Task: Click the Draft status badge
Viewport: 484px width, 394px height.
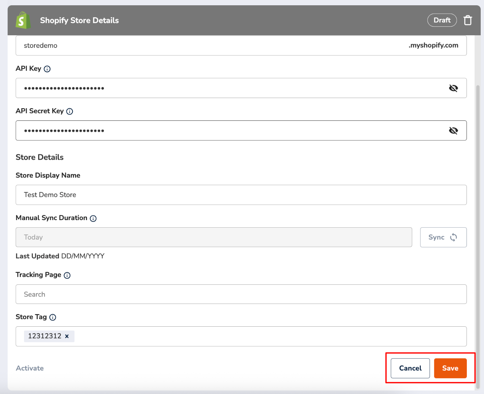Action: (442, 20)
